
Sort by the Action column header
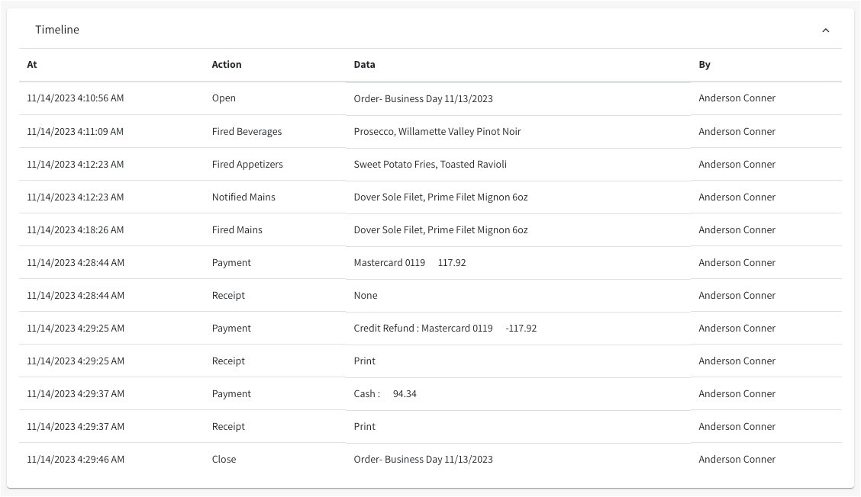click(227, 65)
